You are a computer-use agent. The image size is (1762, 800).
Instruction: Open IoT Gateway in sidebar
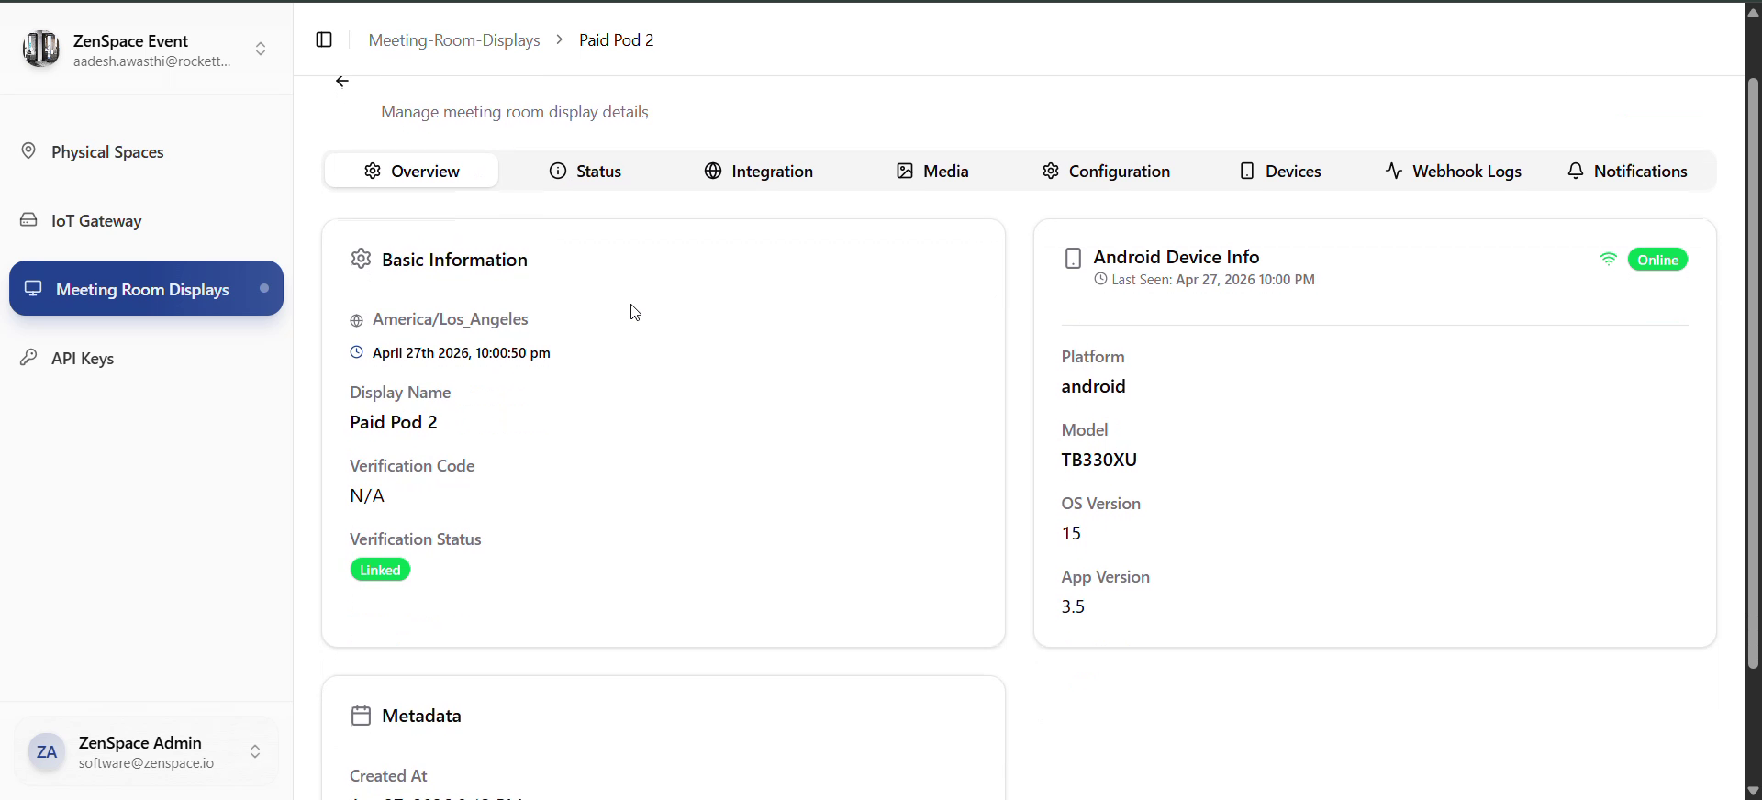(146, 220)
